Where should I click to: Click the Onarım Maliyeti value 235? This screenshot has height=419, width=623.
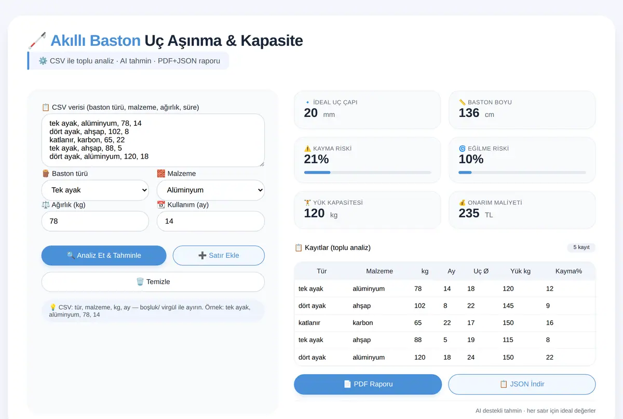pos(469,213)
